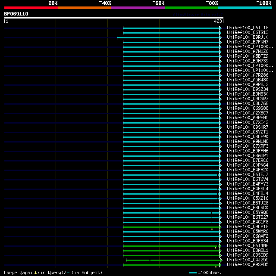The height and width of the screenshot is (276, 276).
Task: Select the UniRef100_C5X2I6 label
Action: [248, 198]
